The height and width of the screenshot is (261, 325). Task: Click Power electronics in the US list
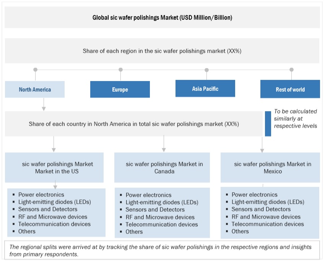[41, 195]
